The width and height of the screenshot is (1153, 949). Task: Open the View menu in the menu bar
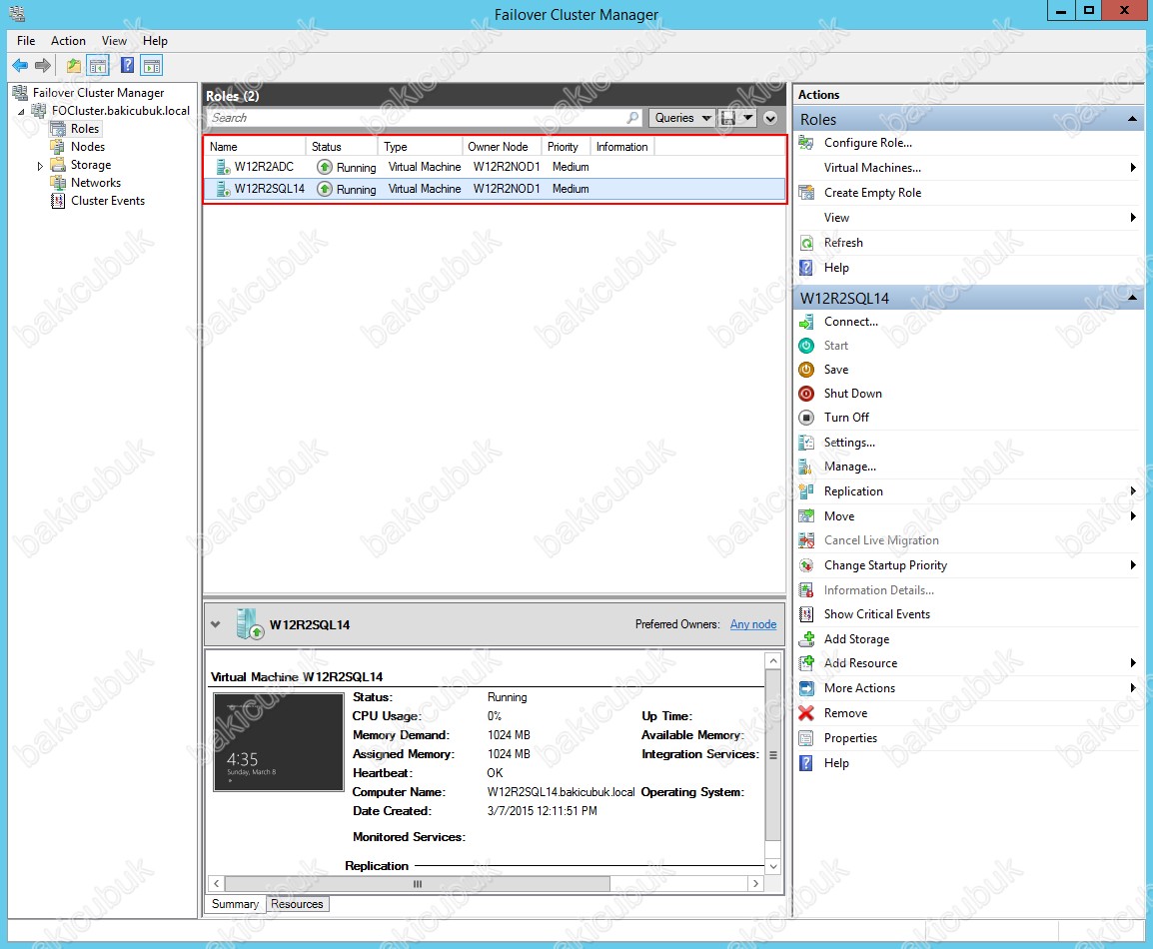(x=114, y=41)
